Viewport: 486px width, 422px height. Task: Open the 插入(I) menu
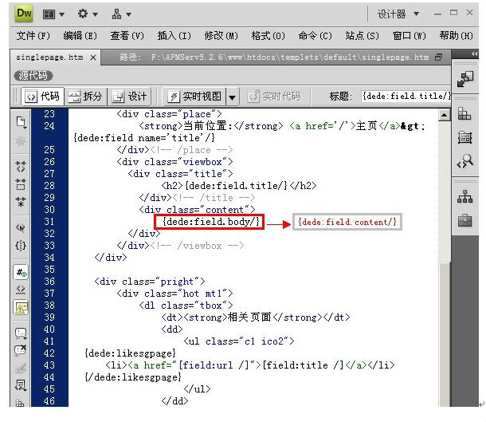tap(174, 36)
